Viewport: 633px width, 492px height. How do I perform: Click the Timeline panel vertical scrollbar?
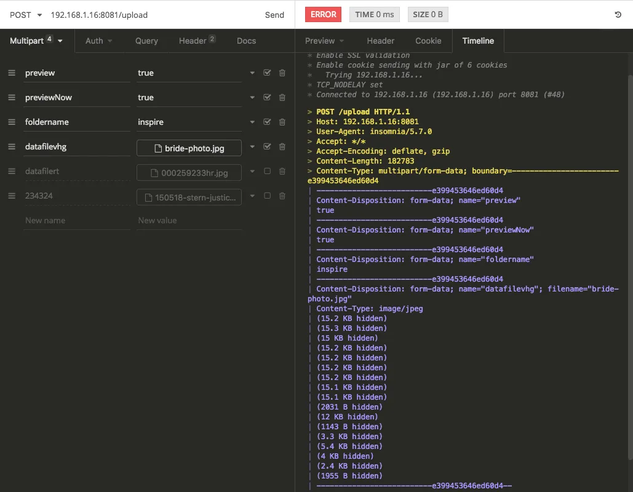click(x=630, y=266)
